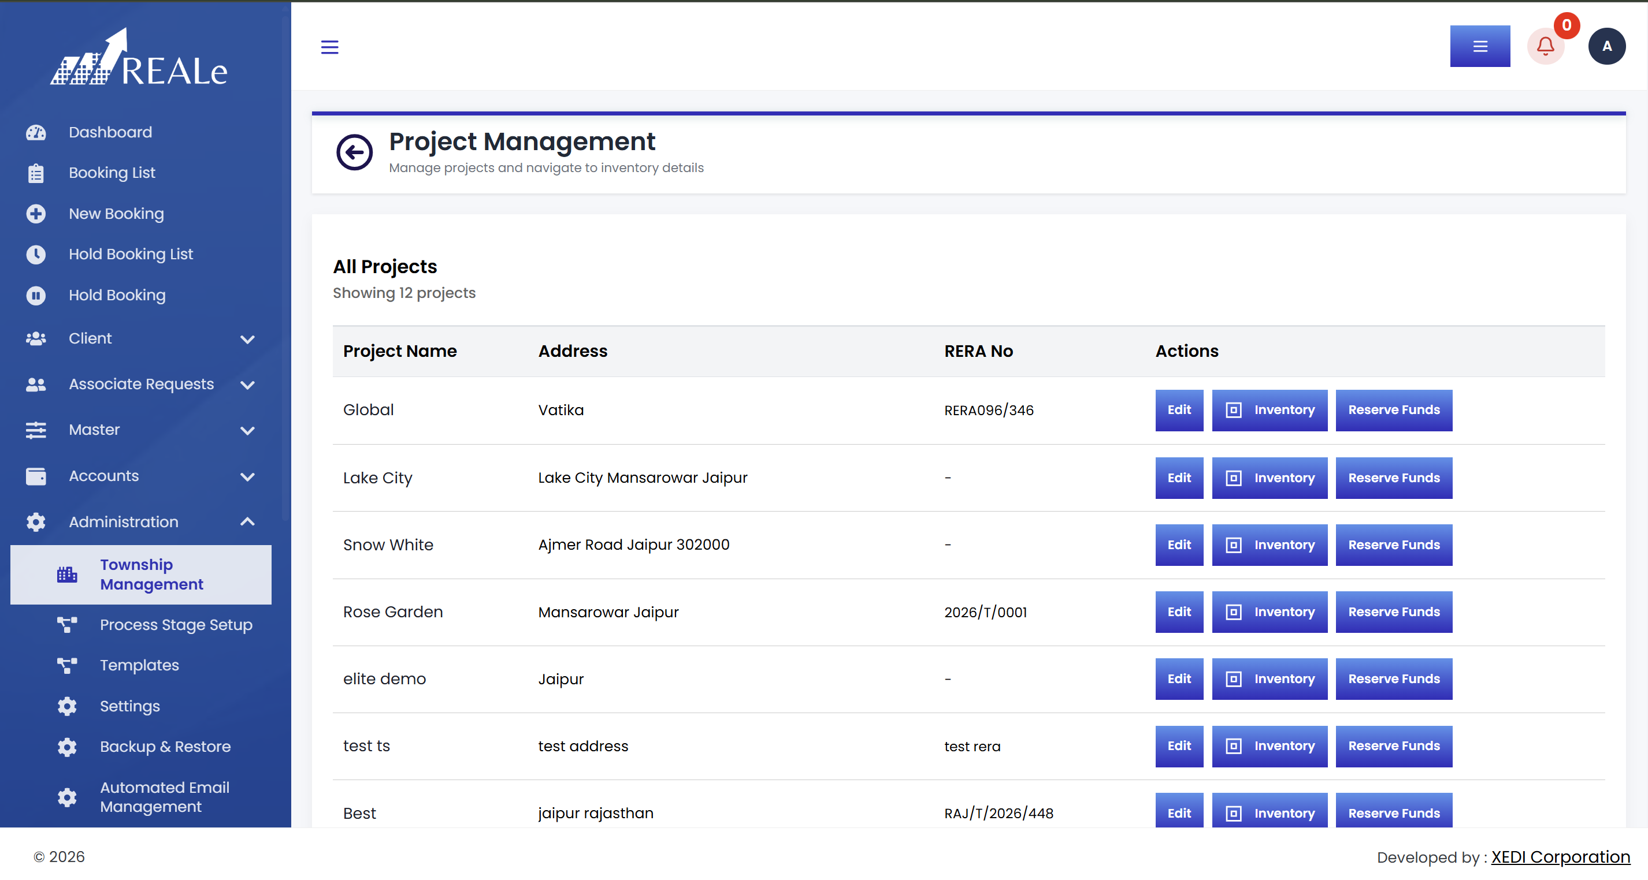The width and height of the screenshot is (1648, 880).
Task: Click the Dashboard gauge icon
Action: click(x=36, y=132)
